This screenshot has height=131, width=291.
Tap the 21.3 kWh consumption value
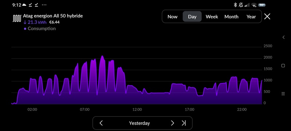35,23
